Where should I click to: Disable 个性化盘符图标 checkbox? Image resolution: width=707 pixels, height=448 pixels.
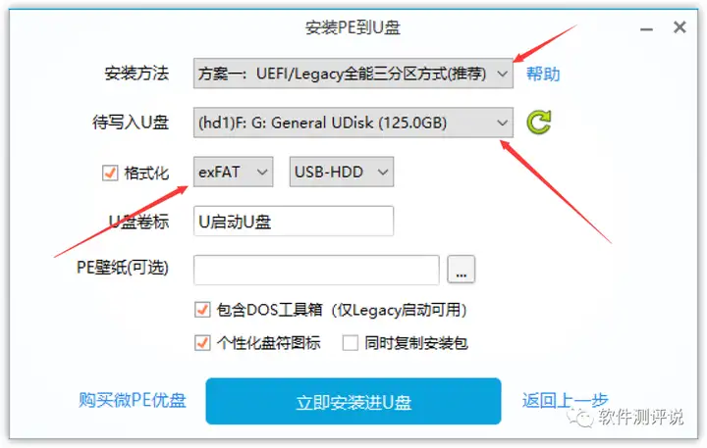coord(202,343)
